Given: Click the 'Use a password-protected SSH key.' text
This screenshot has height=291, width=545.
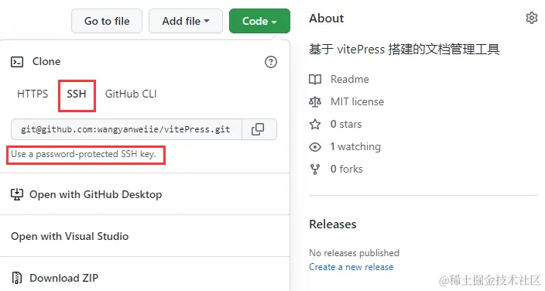Looking at the screenshot, I should coord(84,154).
